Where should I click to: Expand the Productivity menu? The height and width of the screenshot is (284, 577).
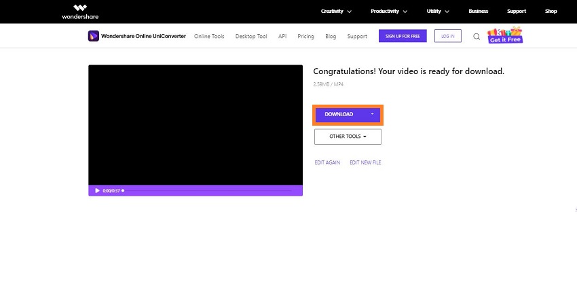point(389,12)
